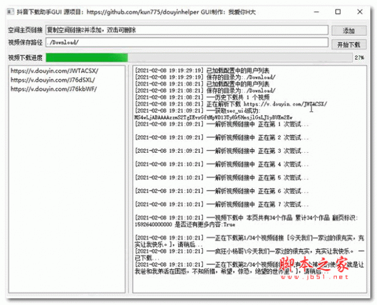
Task: Minimize the 抖音下载助手 window
Action: point(317,12)
